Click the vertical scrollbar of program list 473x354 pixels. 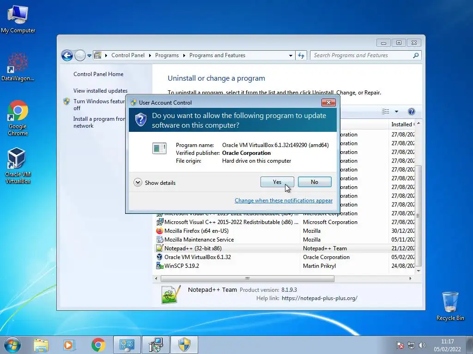tap(418, 216)
